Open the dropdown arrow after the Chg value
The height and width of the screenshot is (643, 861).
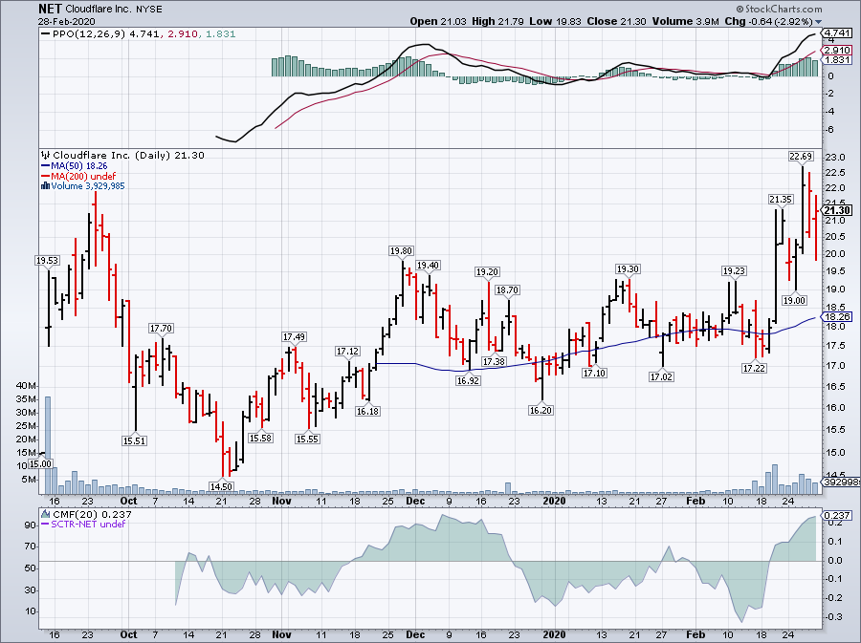(819, 22)
